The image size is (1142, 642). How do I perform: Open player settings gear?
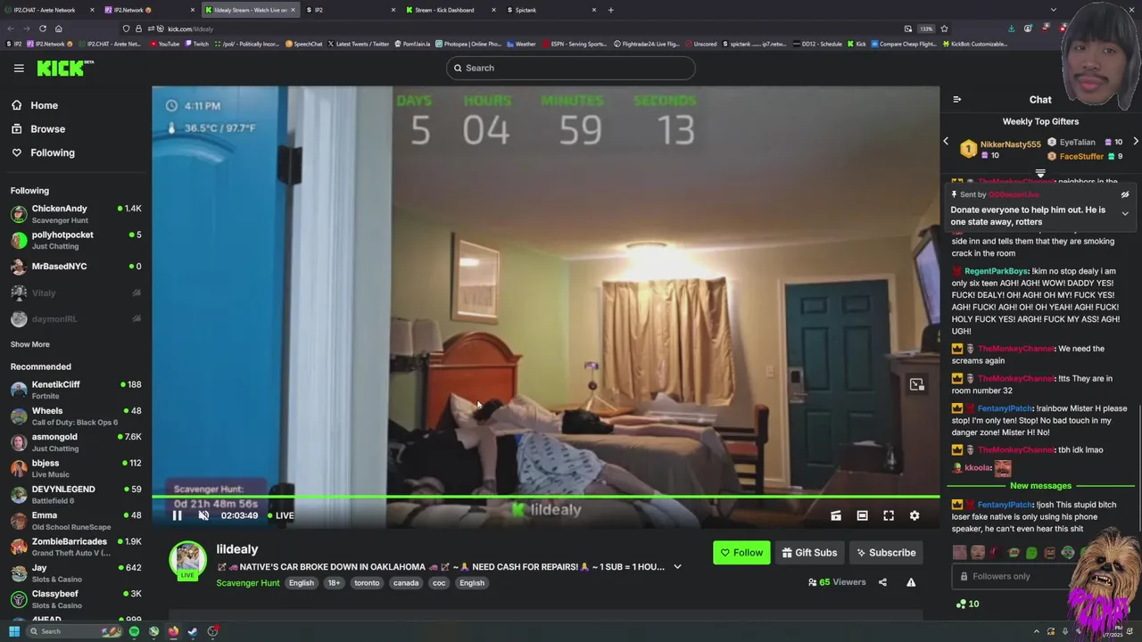tap(914, 515)
